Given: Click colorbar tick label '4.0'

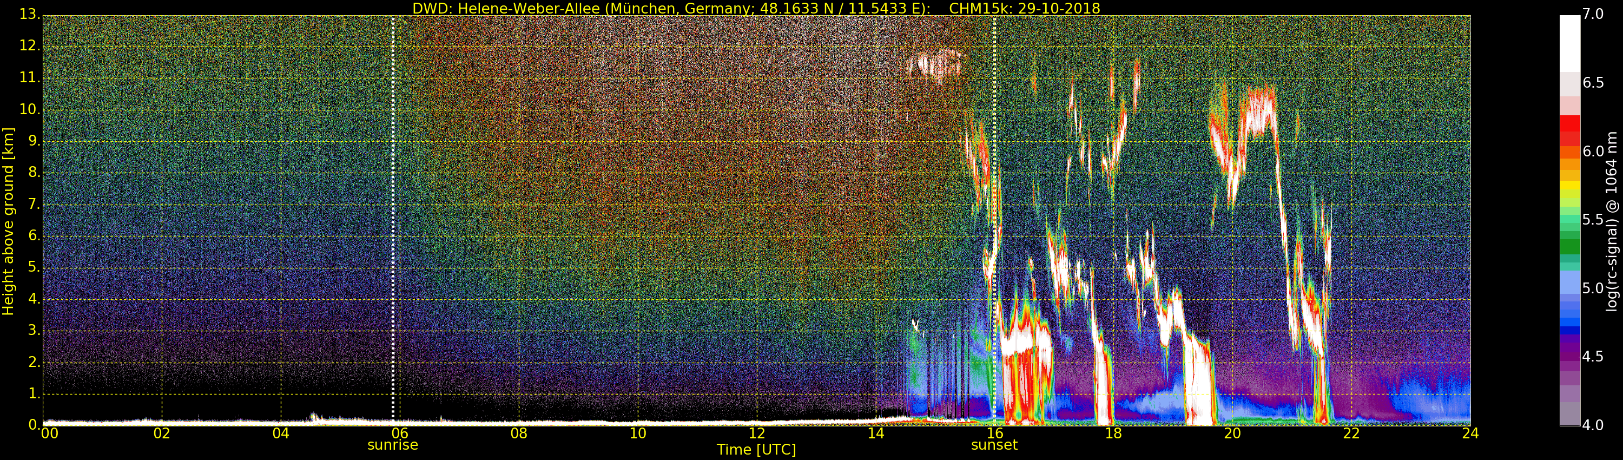Looking at the screenshot, I should coord(1593,425).
